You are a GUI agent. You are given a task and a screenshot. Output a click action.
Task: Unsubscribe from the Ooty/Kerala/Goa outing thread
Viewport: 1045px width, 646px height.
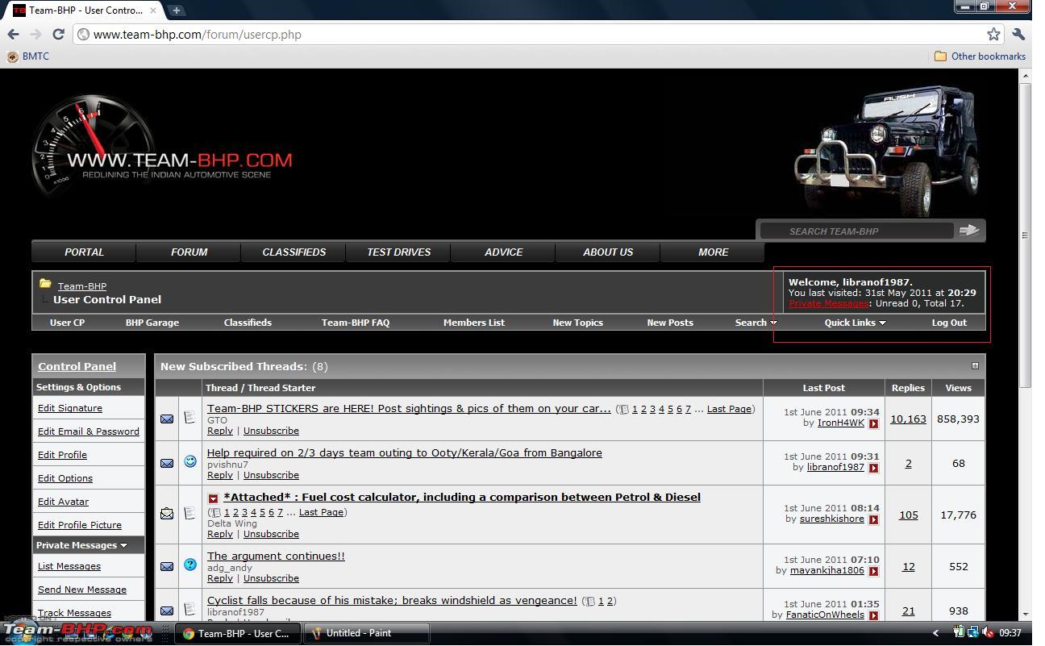(x=271, y=475)
